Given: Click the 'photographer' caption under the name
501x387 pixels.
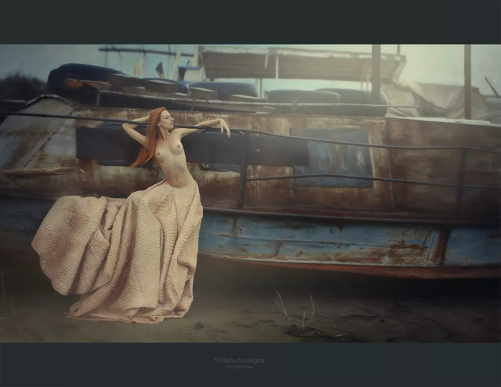Looking at the screenshot, I should click(239, 367).
